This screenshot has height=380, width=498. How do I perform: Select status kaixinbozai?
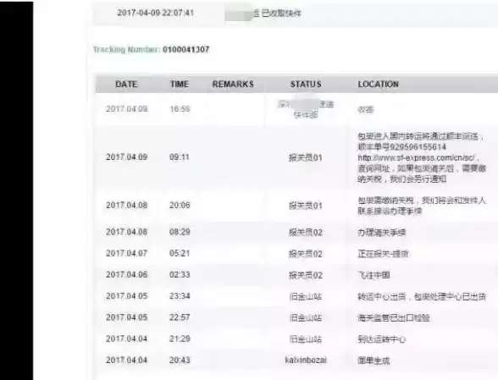click(306, 360)
